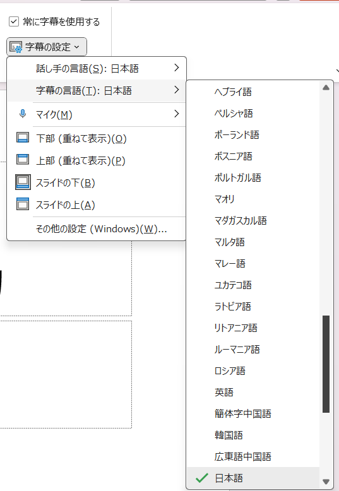Choose マオリ subtitle language

[x=253, y=199]
